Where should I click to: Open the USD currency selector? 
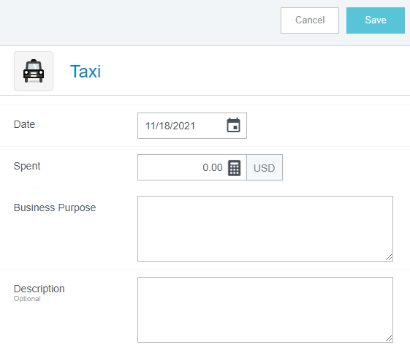265,167
